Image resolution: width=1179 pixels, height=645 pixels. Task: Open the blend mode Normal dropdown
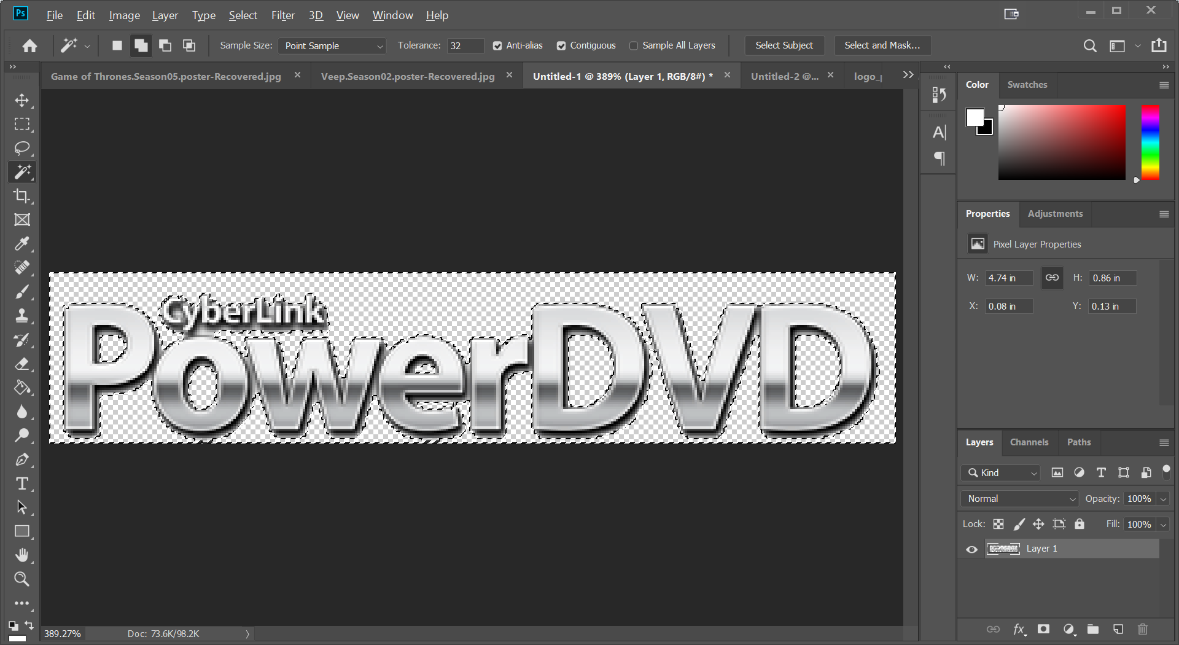(1019, 499)
